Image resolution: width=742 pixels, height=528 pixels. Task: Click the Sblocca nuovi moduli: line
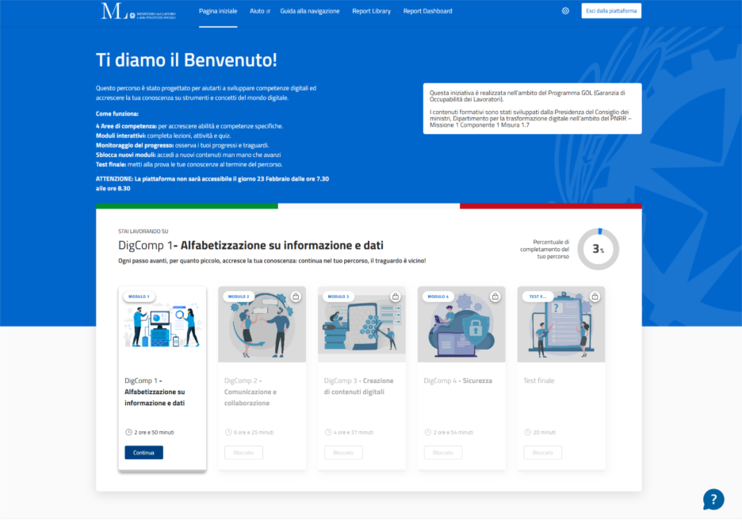[189, 155]
